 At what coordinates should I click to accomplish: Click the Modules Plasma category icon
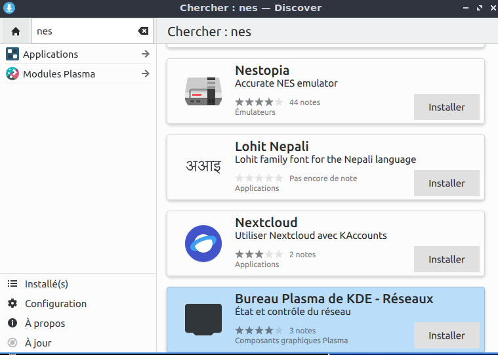pos(12,73)
